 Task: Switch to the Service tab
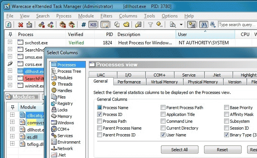[189, 75]
